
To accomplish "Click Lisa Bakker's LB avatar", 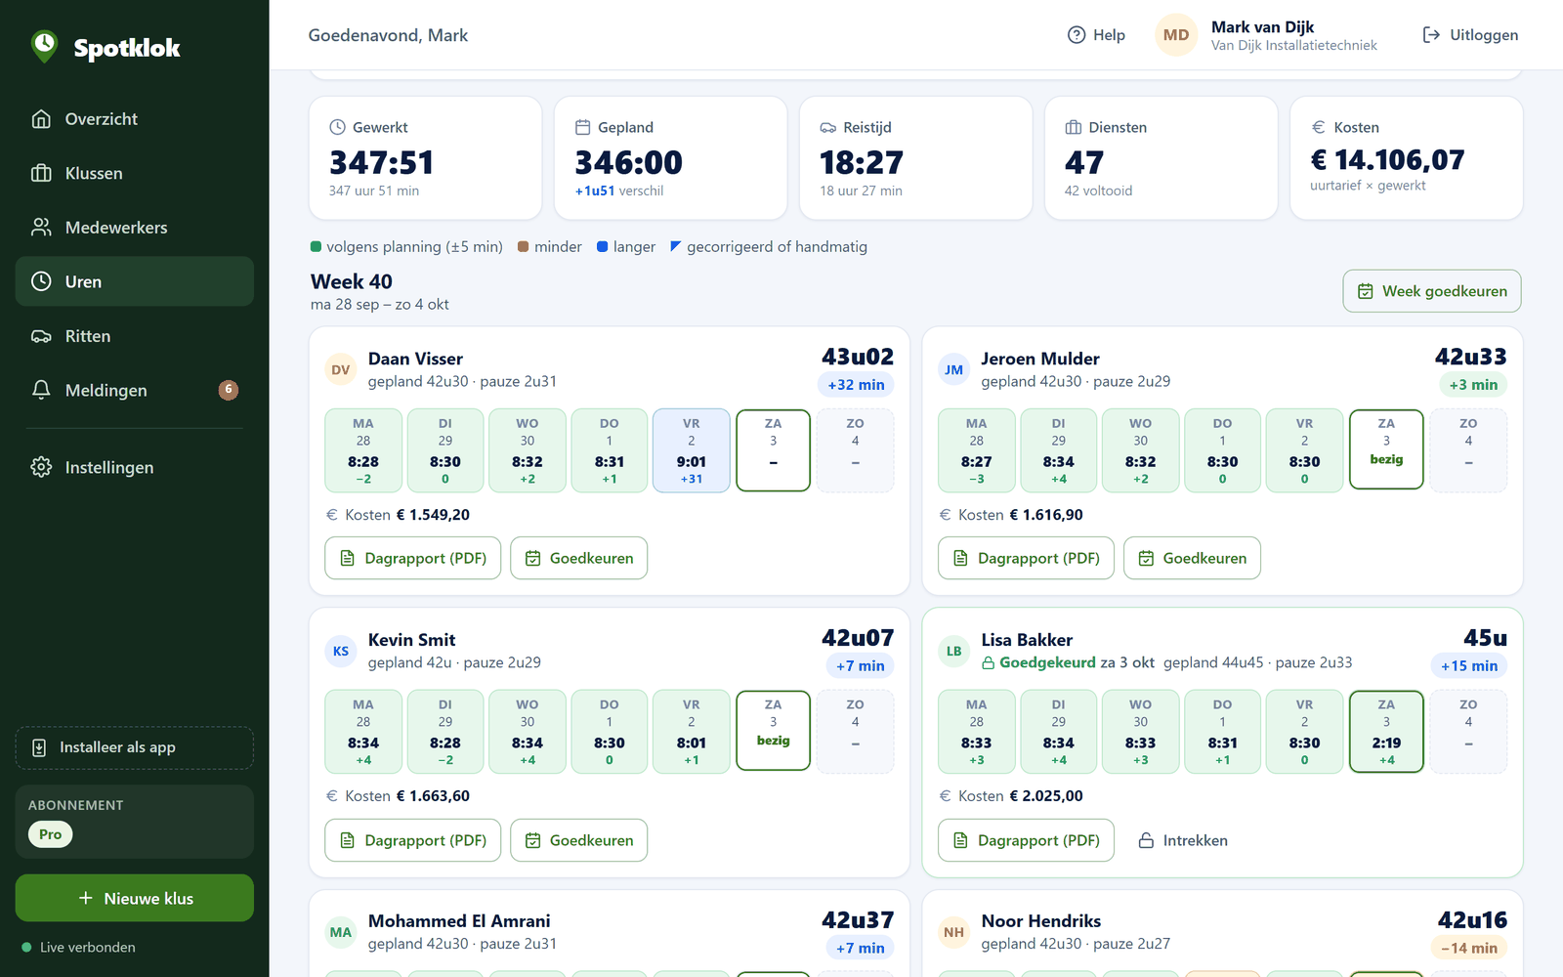I will [x=954, y=652].
